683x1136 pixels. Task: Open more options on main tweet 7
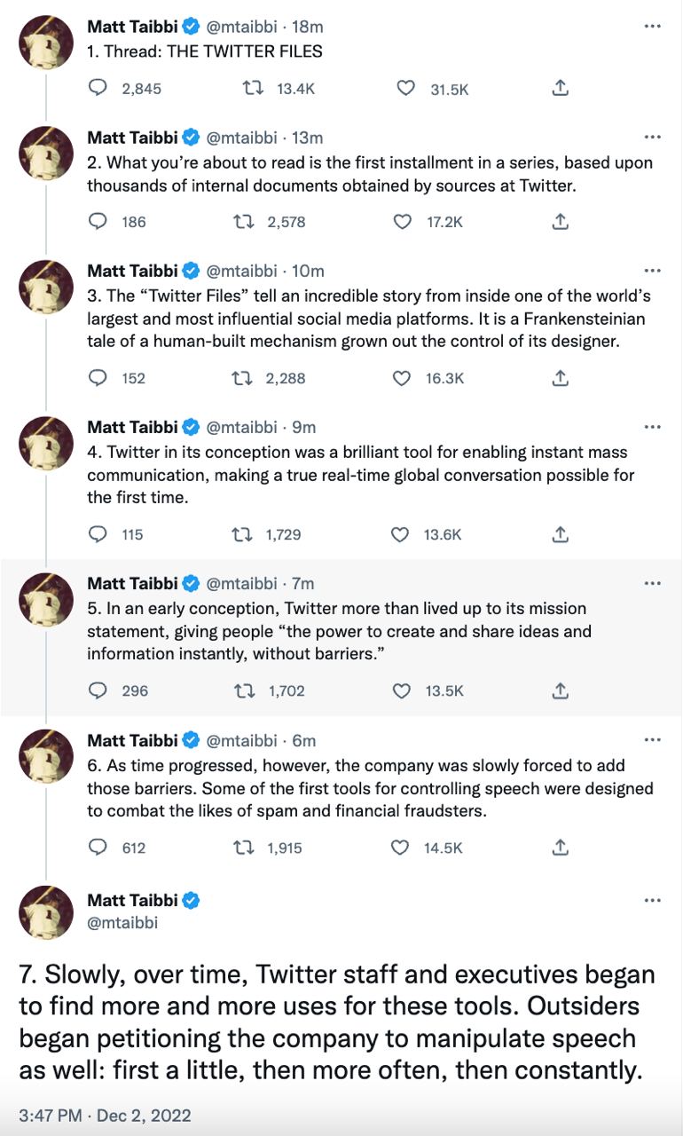coord(653,900)
